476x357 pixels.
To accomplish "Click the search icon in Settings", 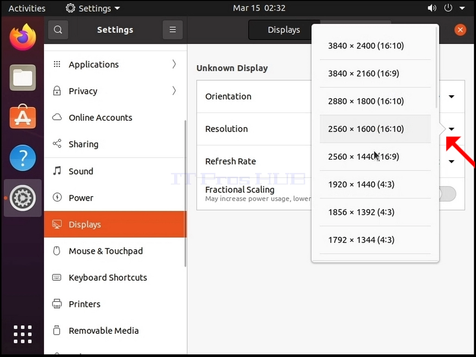I will [x=58, y=30].
